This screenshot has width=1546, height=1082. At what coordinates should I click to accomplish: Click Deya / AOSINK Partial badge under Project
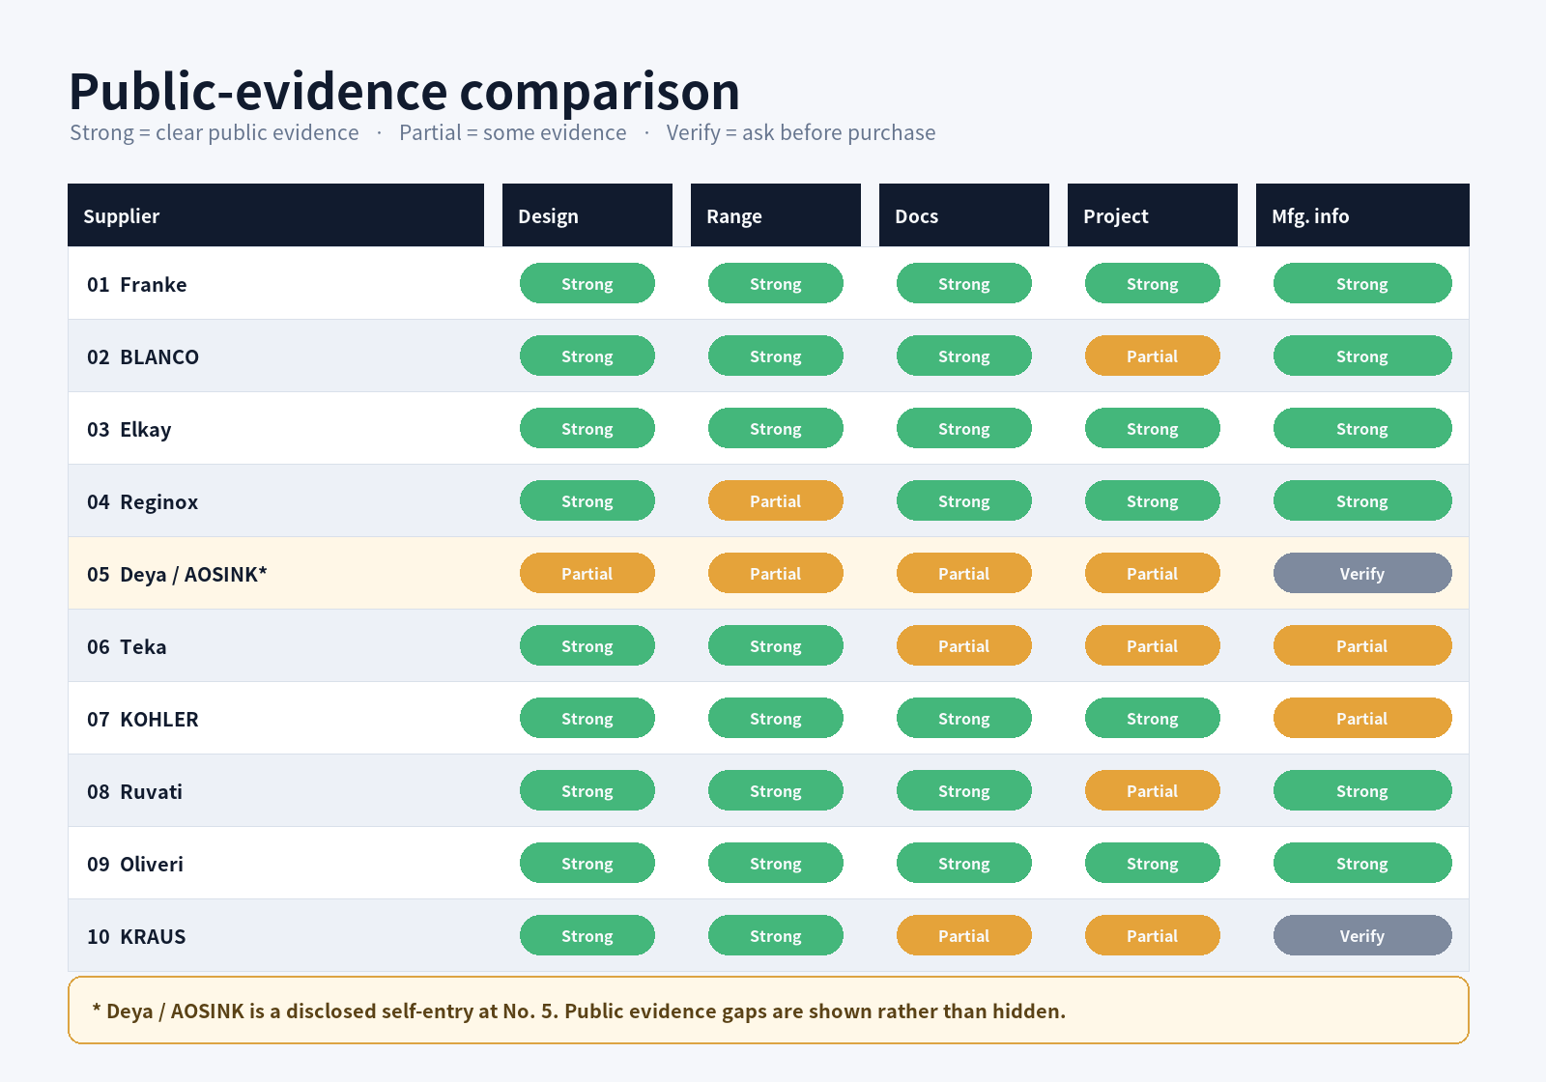click(x=1153, y=573)
